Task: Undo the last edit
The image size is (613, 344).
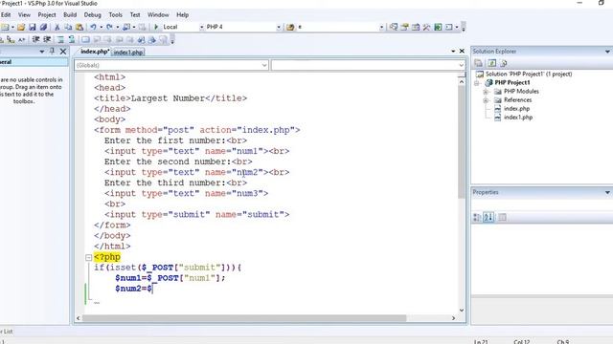Action: click(x=93, y=27)
